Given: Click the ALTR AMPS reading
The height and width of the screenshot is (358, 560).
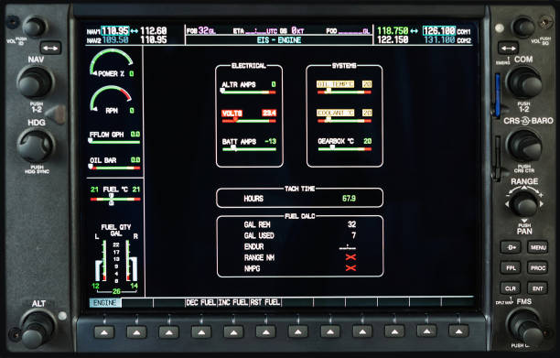Looking at the screenshot, I should pyautogui.click(x=249, y=88).
